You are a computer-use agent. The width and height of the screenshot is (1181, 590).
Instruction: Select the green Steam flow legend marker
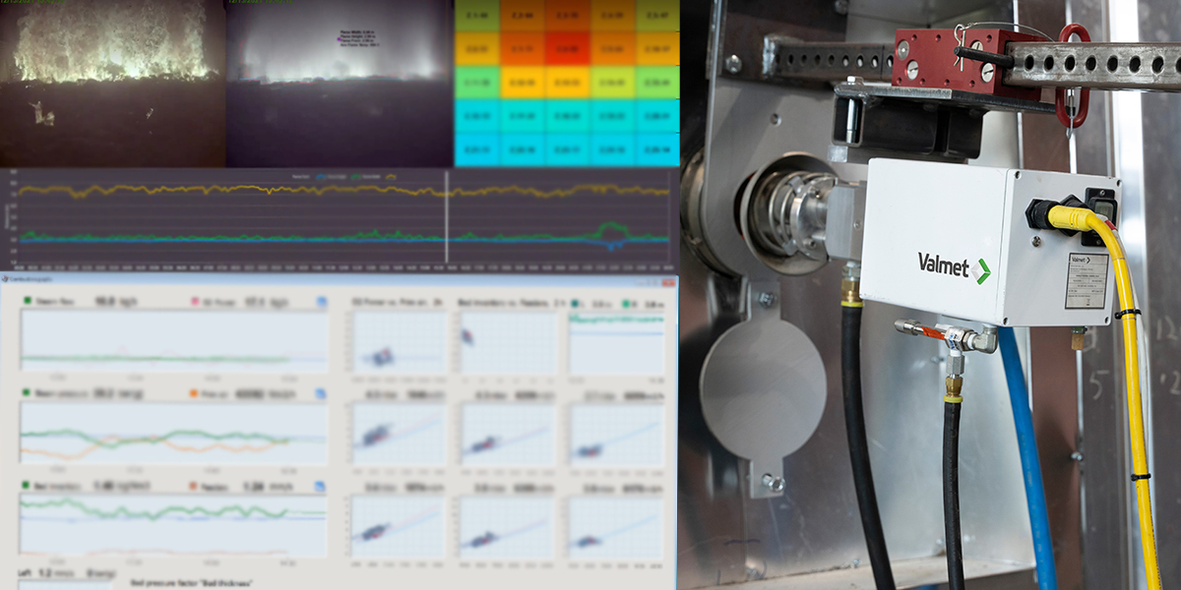tap(28, 301)
